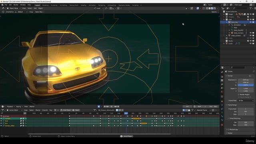Open the Tool properties tab icon
256x144 pixels.
coord(222,72)
